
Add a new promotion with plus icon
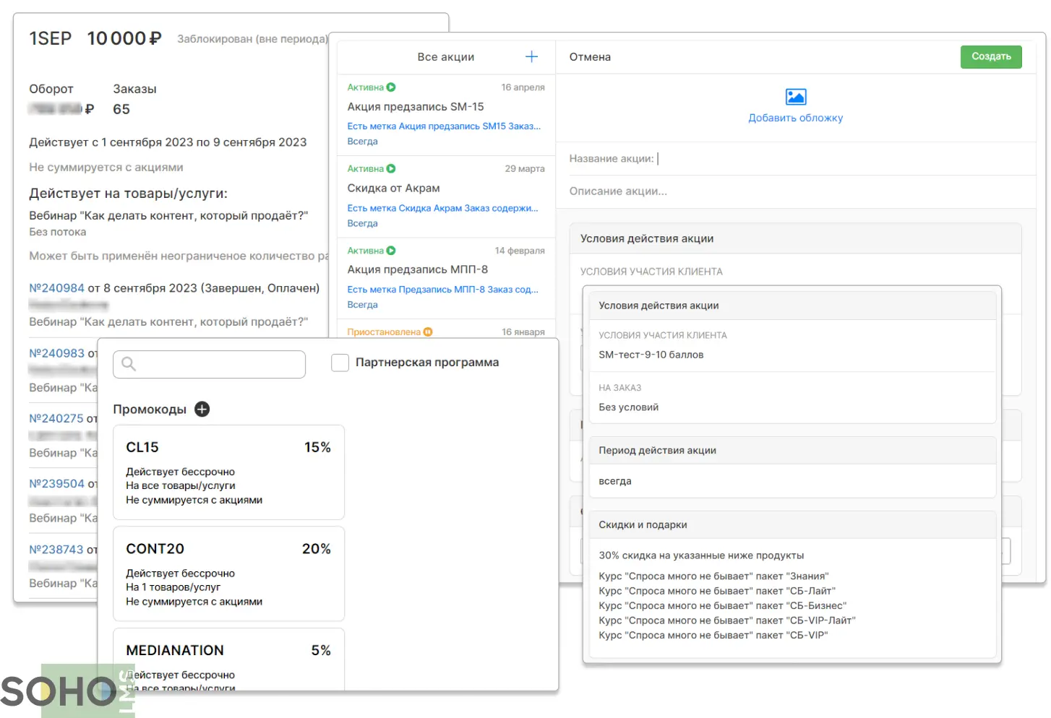(x=531, y=56)
